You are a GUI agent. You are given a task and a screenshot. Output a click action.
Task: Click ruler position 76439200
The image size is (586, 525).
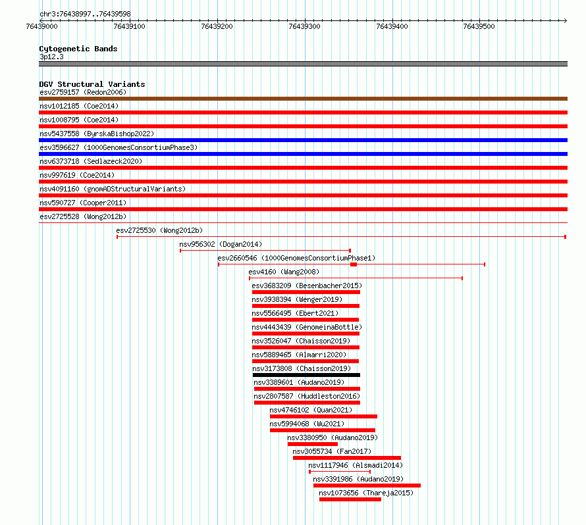[217, 26]
